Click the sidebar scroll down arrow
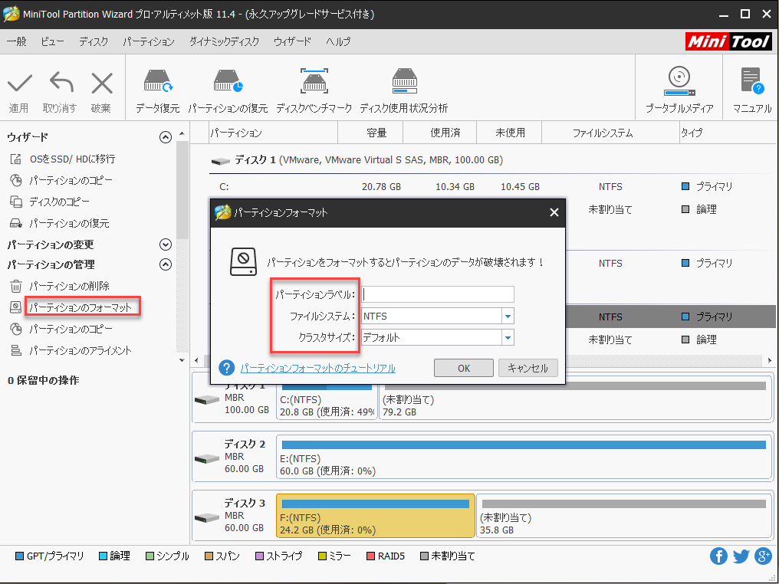Viewport: 779px width, 584px height. 182,360
